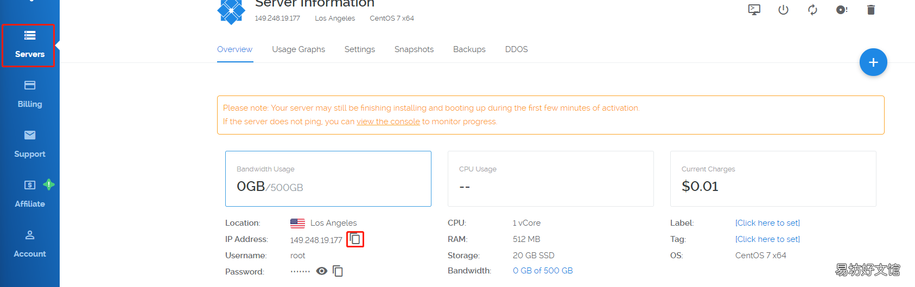Viewport: 915px width, 287px height.
Task: Open the Account section
Action: click(x=30, y=244)
